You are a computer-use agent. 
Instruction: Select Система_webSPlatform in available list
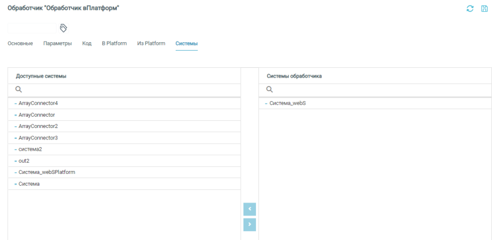point(46,172)
